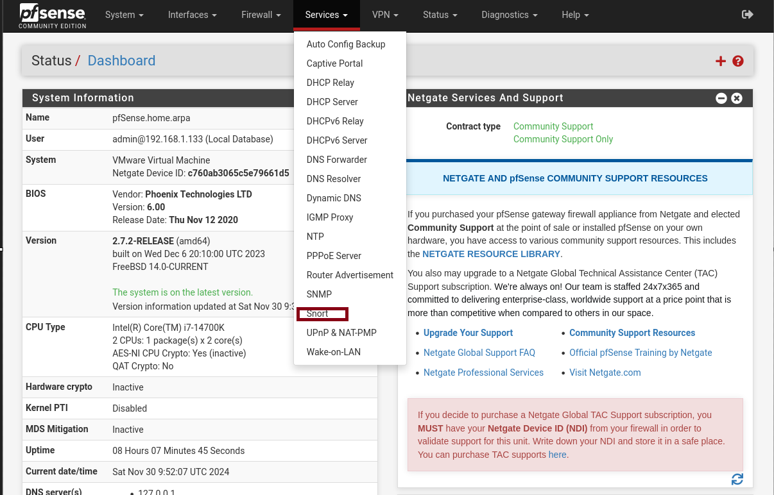Open Router Advertisement menu entry
The width and height of the screenshot is (774, 495).
[350, 275]
